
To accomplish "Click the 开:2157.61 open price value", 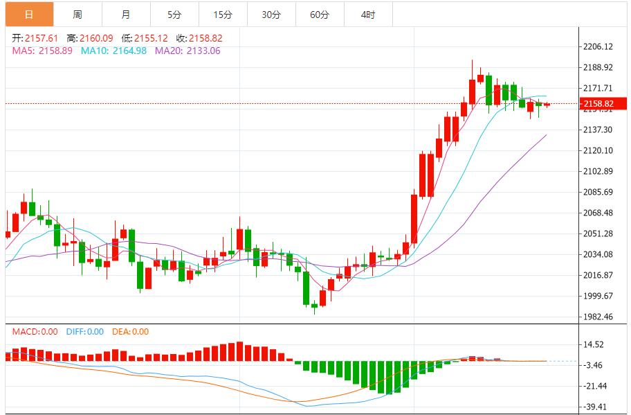I will click(35, 38).
